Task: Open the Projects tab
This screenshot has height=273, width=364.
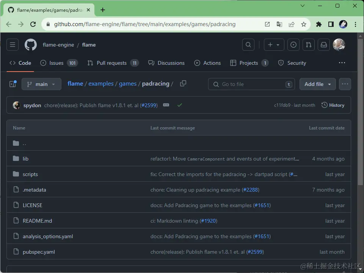Action: coord(249,63)
